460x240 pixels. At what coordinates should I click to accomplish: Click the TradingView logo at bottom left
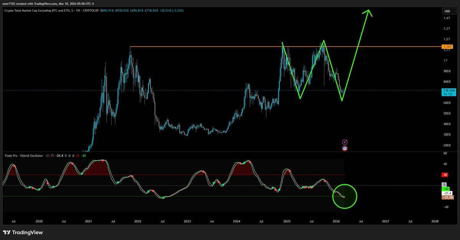click(23, 232)
